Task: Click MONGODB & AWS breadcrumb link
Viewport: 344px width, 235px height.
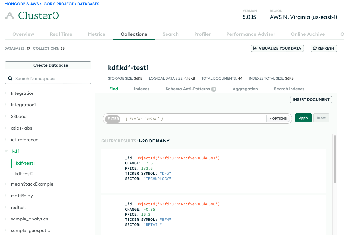Action: [x=22, y=4]
